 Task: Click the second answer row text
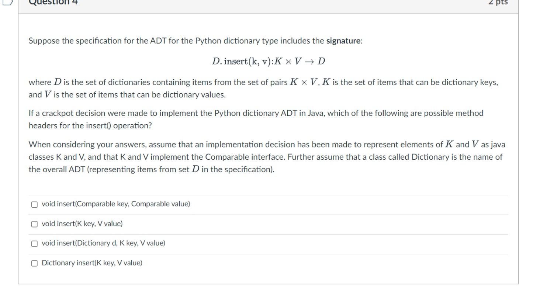click(x=82, y=223)
